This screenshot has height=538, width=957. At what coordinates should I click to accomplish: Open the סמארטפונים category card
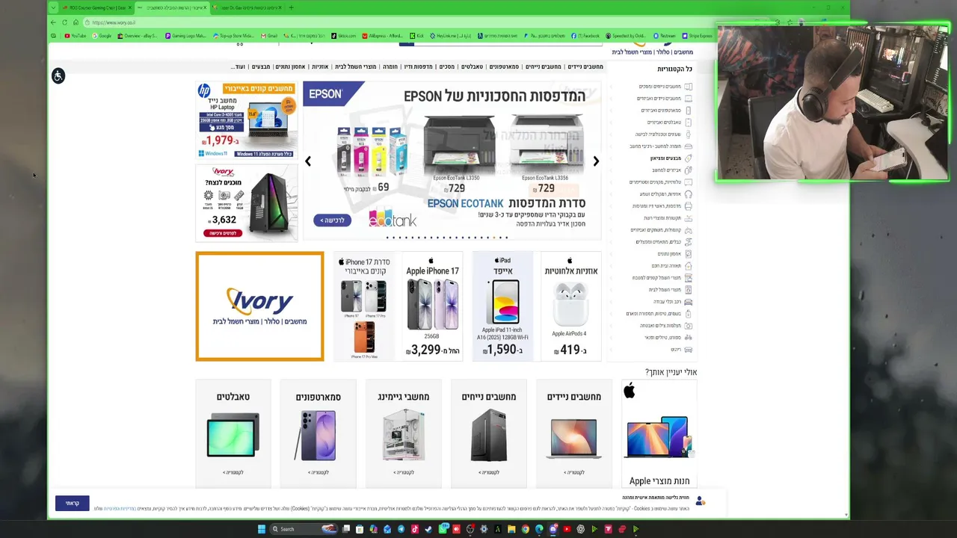click(x=318, y=433)
